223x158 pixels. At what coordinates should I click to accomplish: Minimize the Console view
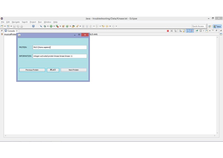pos(213,30)
